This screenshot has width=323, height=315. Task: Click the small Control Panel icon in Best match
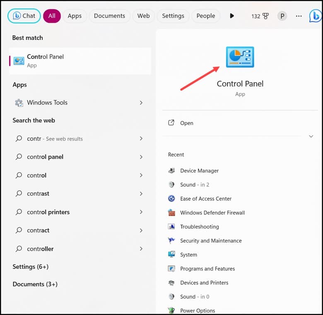click(x=19, y=61)
